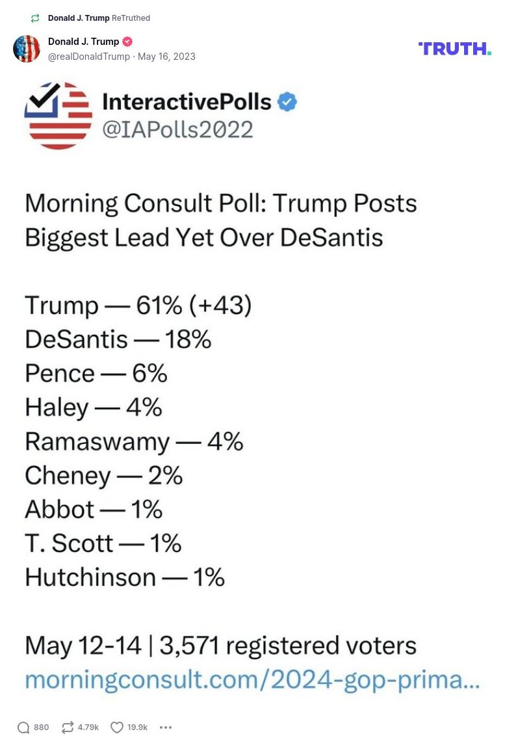Click Donald J. Trump's verified badge
Viewport: 505px width, 747px height.
129,42
